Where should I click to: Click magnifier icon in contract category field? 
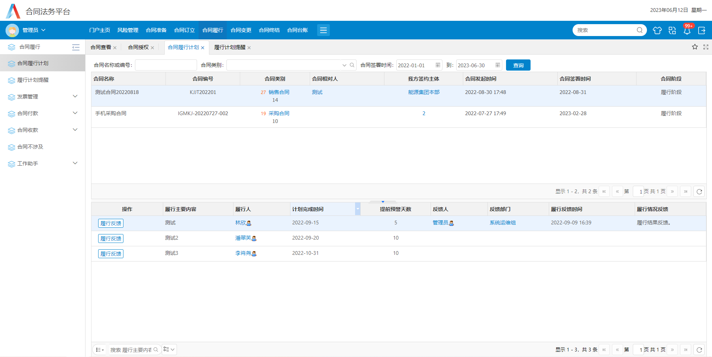click(352, 65)
